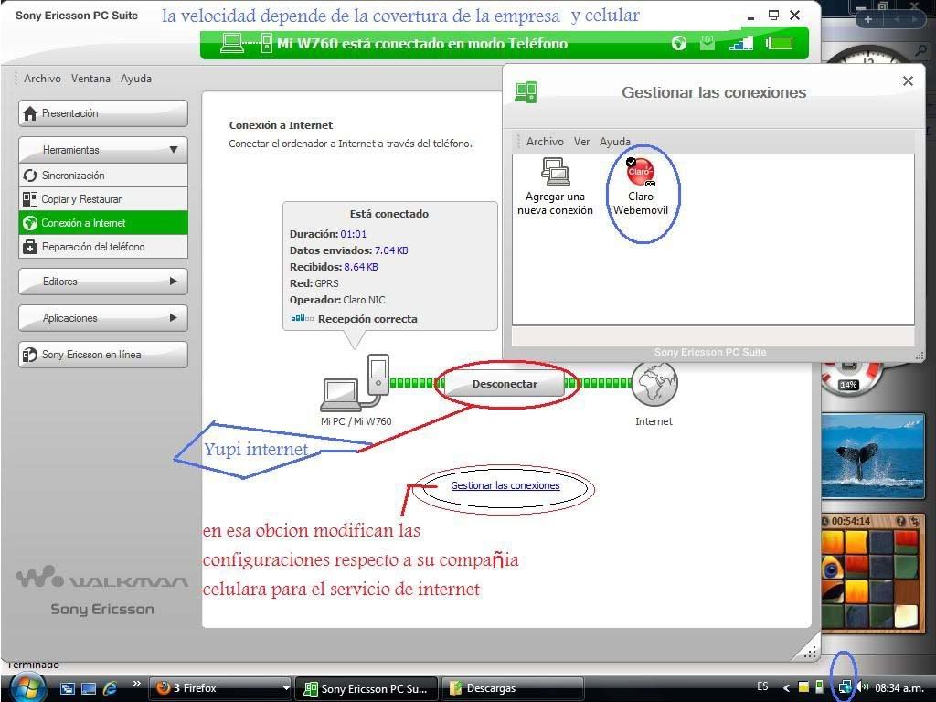Open the Gestionar las conexiones link
Viewport: 936px width, 702px height.
pos(505,486)
